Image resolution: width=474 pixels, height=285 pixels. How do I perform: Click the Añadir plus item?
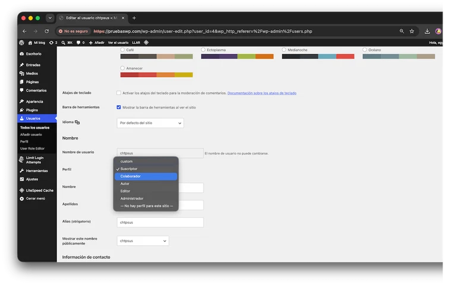96,43
